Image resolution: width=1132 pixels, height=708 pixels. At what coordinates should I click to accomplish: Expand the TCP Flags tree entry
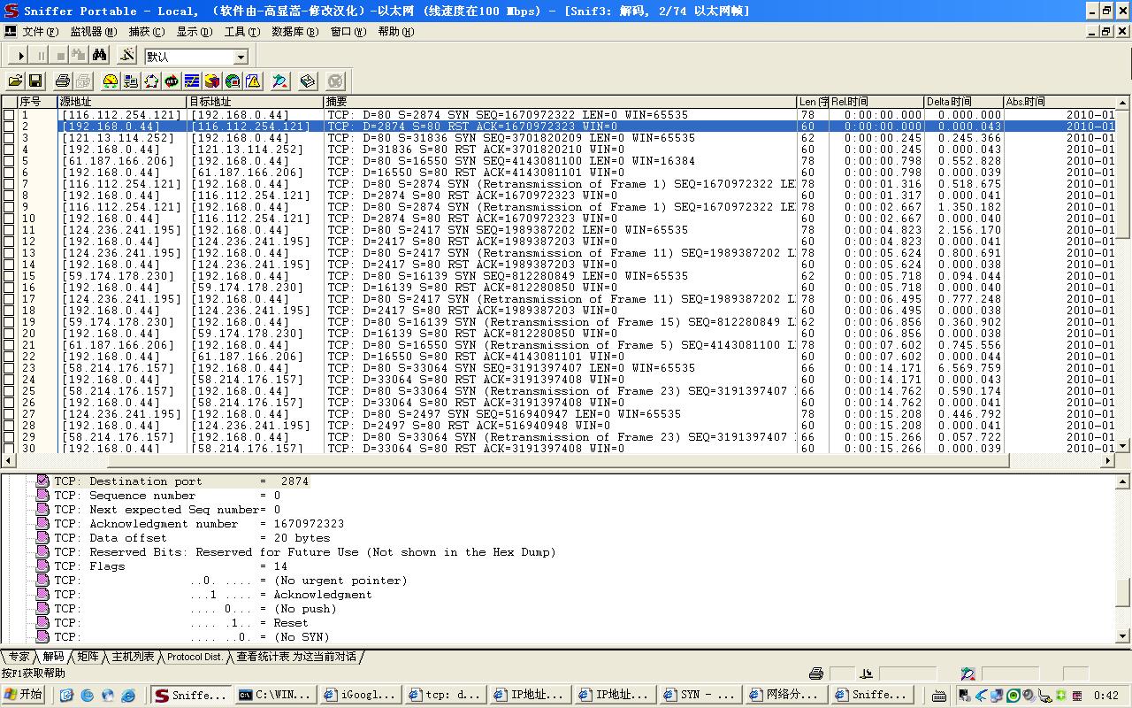coord(42,566)
